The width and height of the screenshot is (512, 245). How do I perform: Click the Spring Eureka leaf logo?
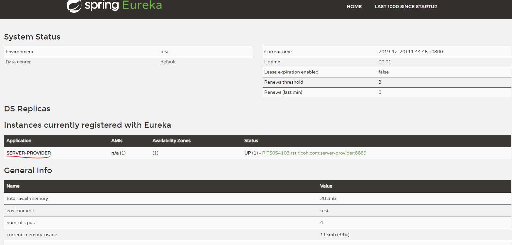74,6
